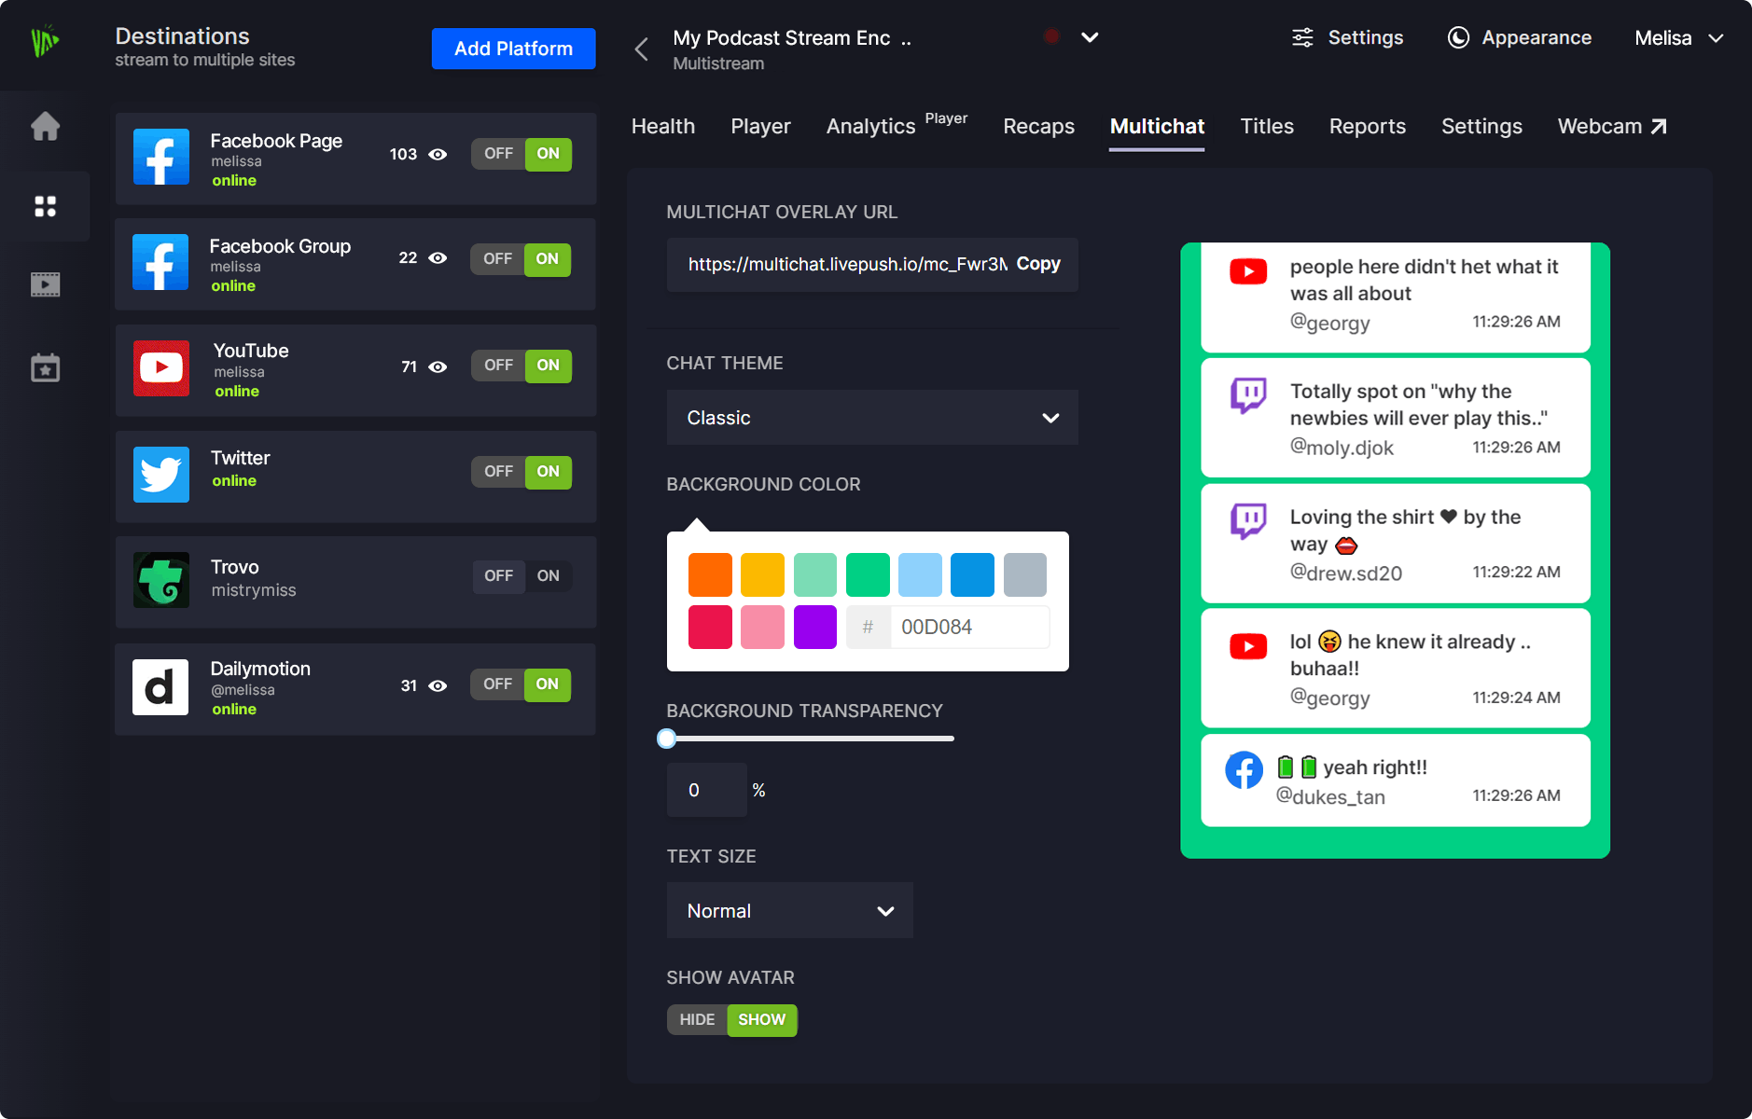Click the Add Platform button

pyautogui.click(x=513, y=48)
